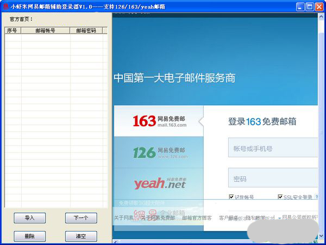Click the 邮箱帐号 column header
The width and height of the screenshot is (326, 245).
click(x=45, y=30)
